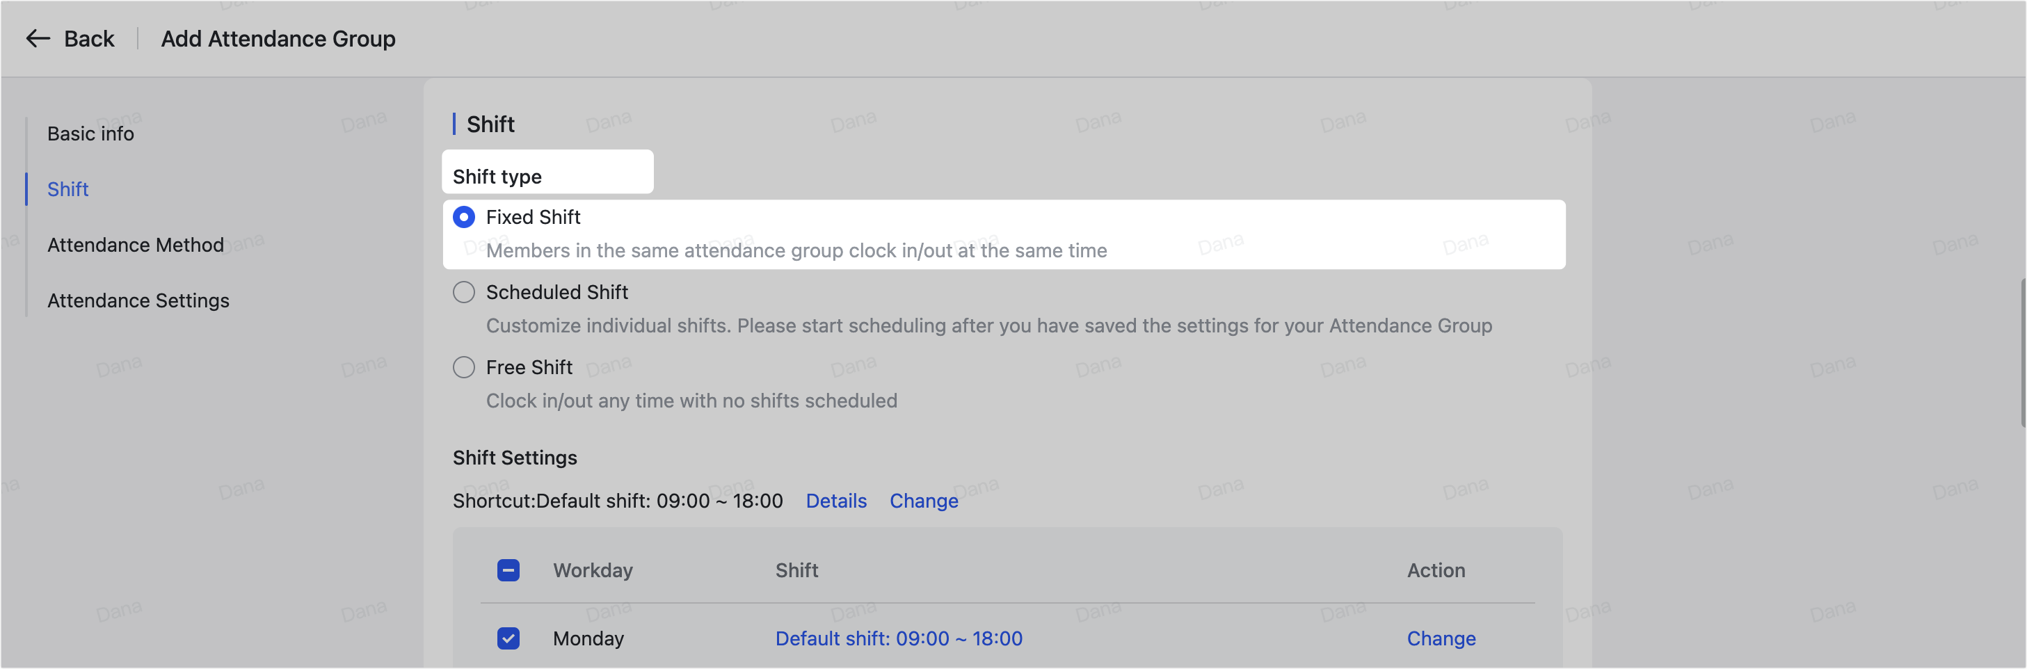The height and width of the screenshot is (669, 2027).
Task: Open the Attendance Settings section
Action: coord(138,300)
